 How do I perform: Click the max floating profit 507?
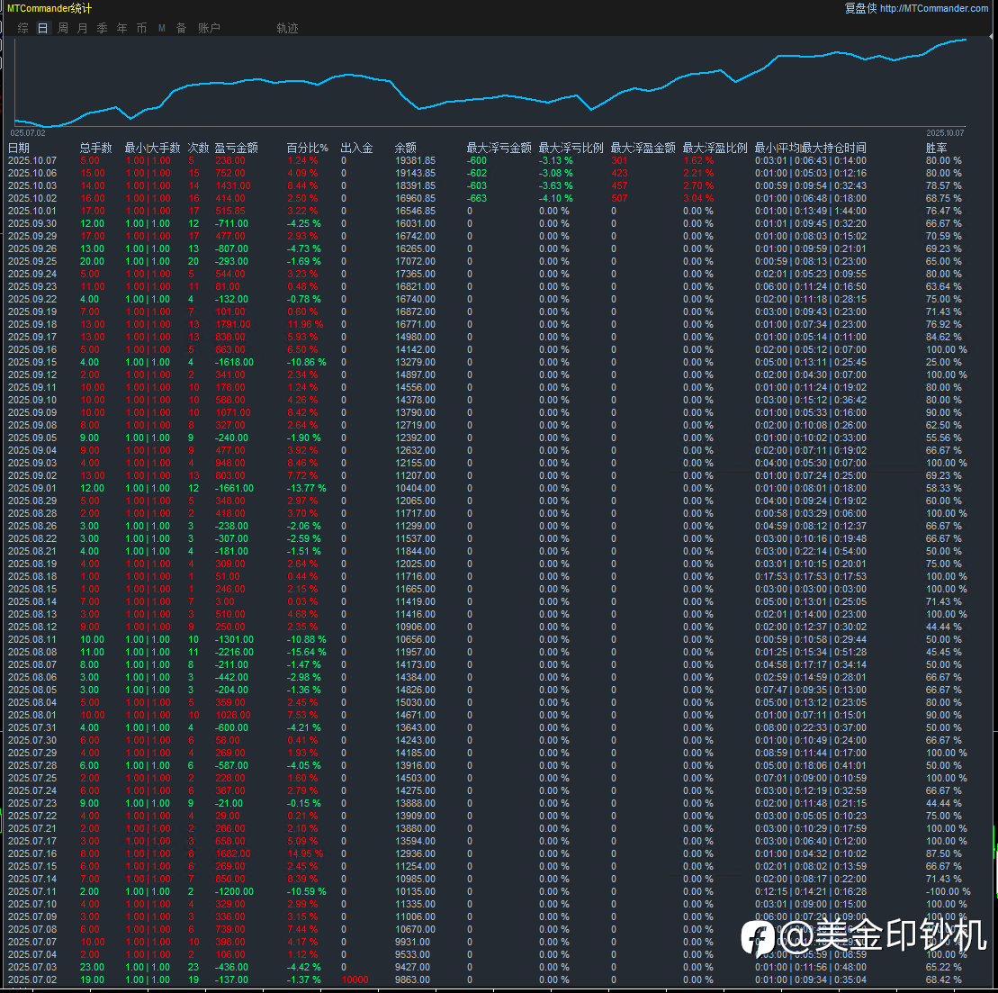[x=619, y=198]
